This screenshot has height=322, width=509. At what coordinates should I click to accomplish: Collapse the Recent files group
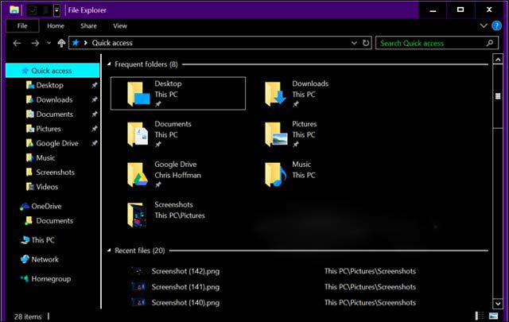coord(109,250)
